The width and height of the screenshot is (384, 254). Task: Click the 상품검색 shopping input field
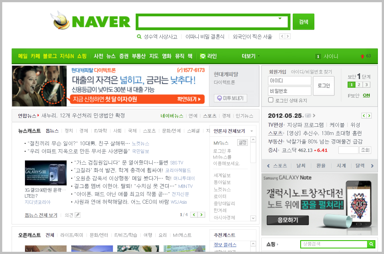(x=334, y=244)
